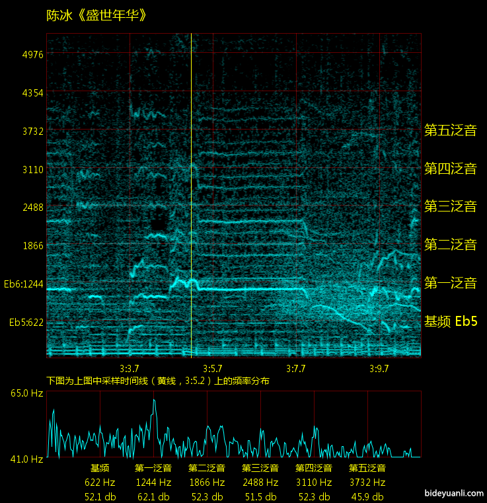Image resolution: width=487 pixels, height=503 pixels.
Task: Select the 62.1 db value in bottom table
Action: click(153, 496)
